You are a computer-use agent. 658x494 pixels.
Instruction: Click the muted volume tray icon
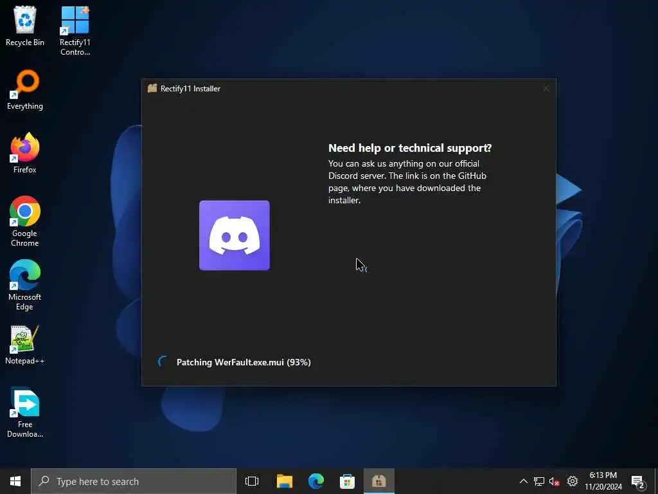point(555,481)
